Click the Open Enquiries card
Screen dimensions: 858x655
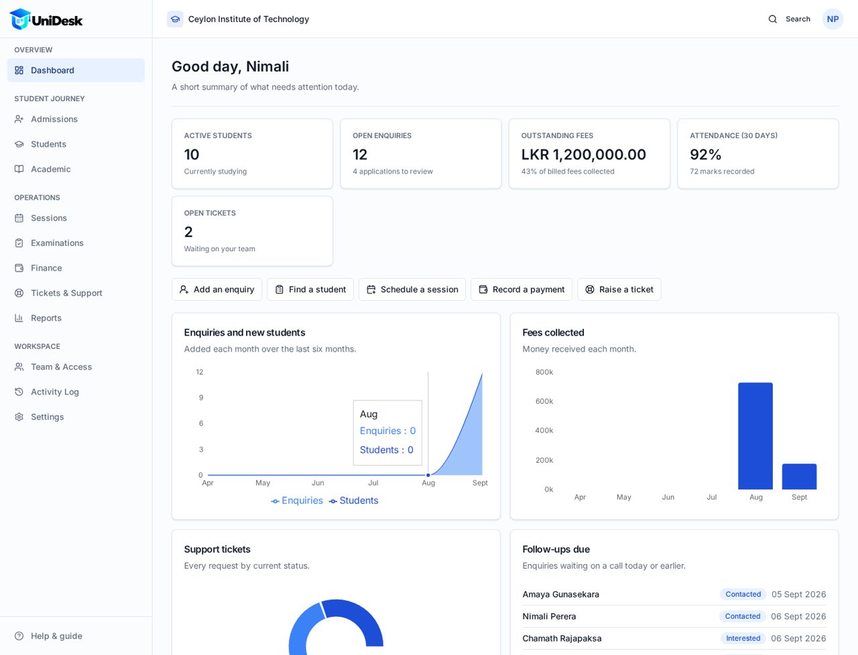[x=421, y=154]
